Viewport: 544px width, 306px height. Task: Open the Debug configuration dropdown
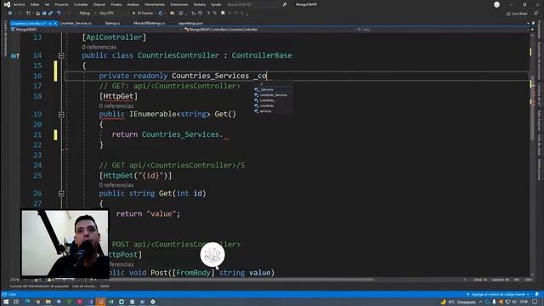pos(87,14)
